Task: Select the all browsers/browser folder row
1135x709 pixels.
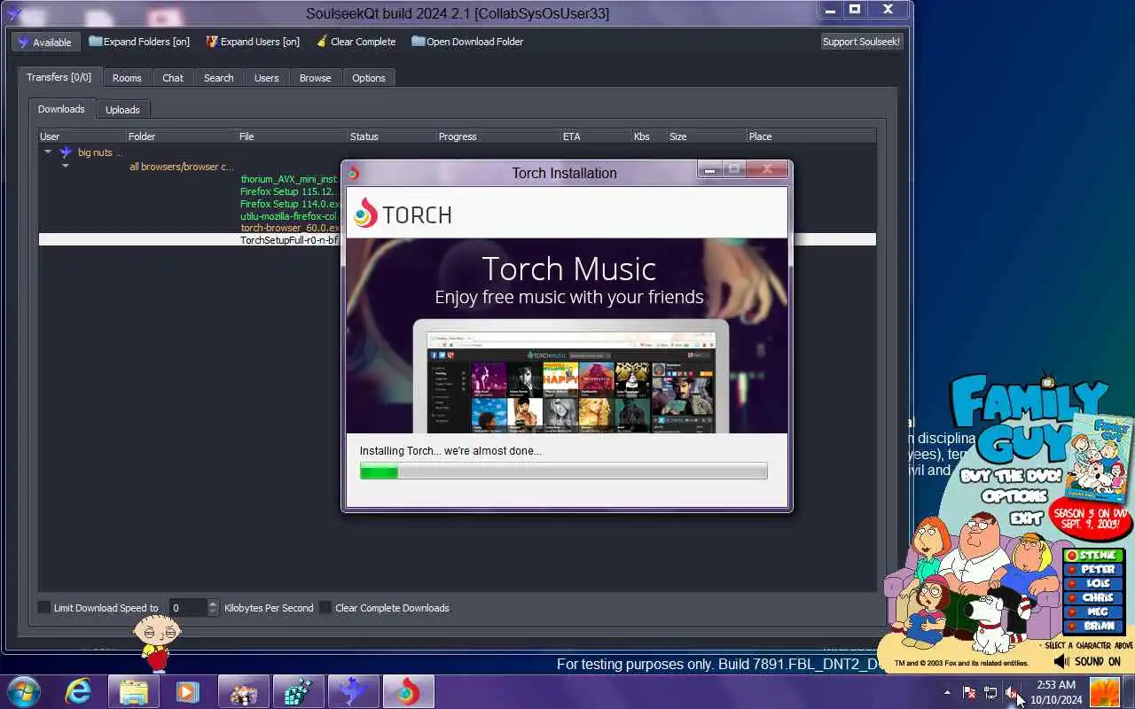Action: pos(457,167)
